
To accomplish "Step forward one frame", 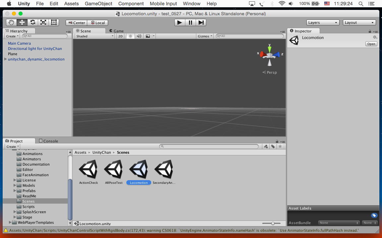I will [201, 22].
